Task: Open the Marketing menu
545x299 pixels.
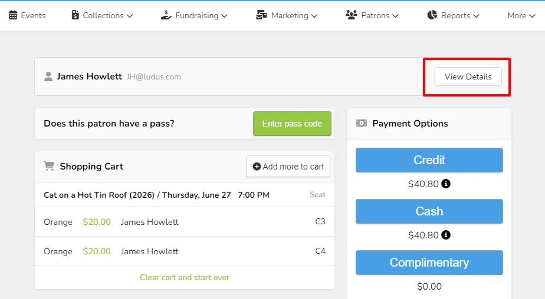Action: [x=287, y=15]
